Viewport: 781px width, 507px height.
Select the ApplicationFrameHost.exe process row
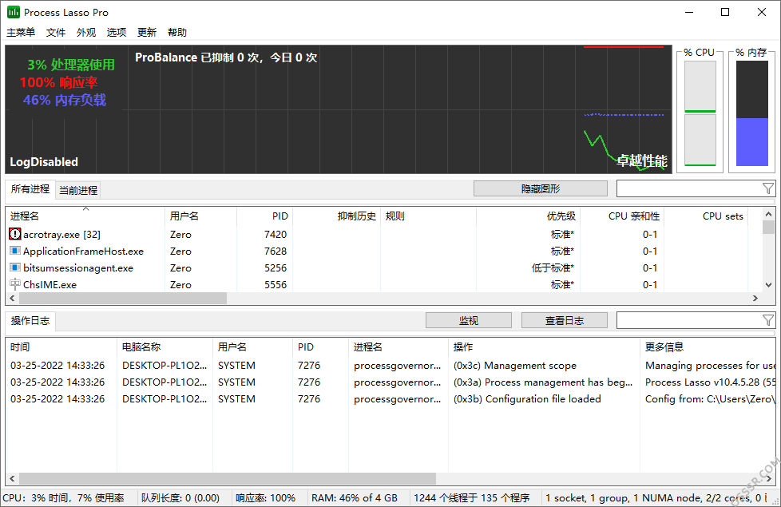coord(384,251)
